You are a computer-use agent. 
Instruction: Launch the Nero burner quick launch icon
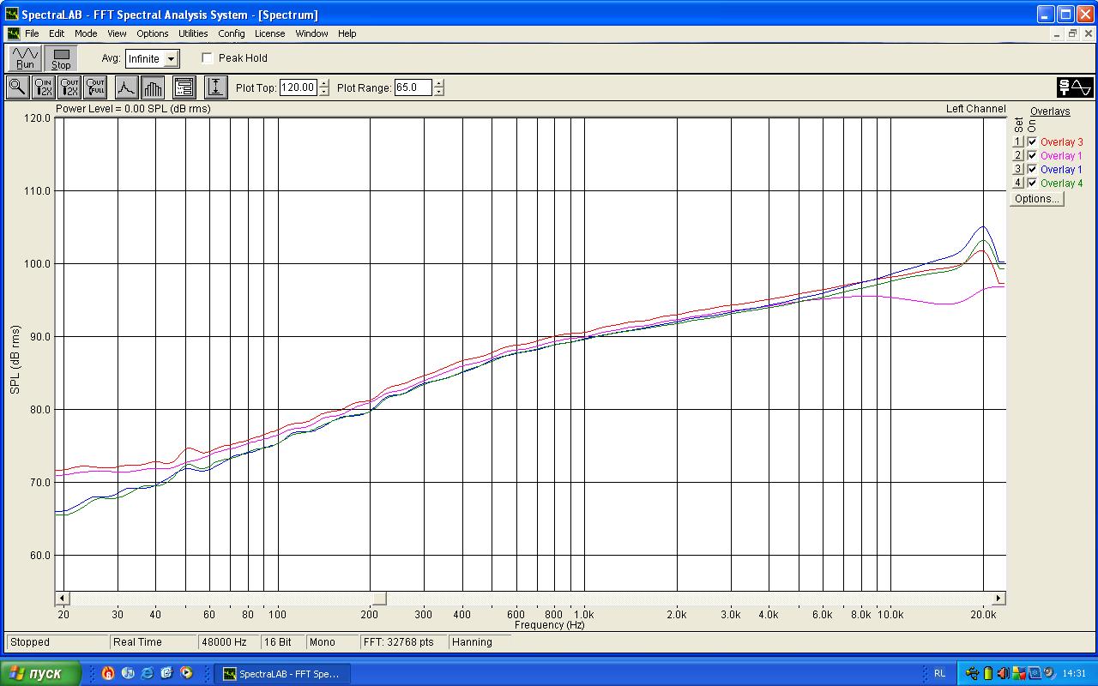(108, 673)
